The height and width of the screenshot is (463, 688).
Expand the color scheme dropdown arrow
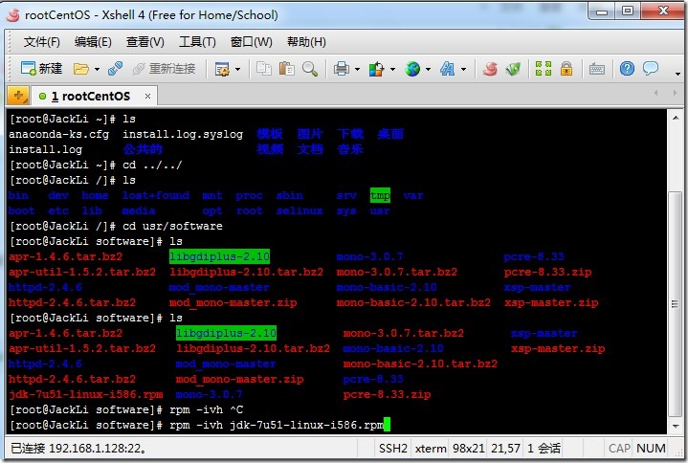click(x=392, y=69)
